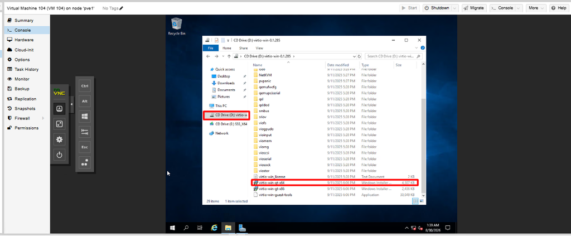Edit VM tags pencil icon

[121, 8]
